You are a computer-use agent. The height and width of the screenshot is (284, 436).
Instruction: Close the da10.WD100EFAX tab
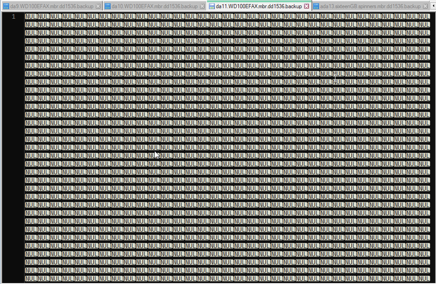pos(202,6)
